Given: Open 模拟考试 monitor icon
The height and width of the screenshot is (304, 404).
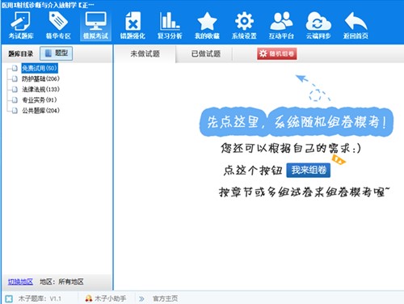Looking at the screenshot, I should [x=95, y=26].
